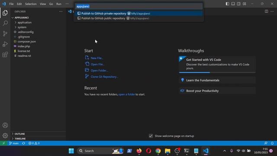The width and height of the screenshot is (277, 156).
Task: Open the Extensions view
Action: (5, 55)
